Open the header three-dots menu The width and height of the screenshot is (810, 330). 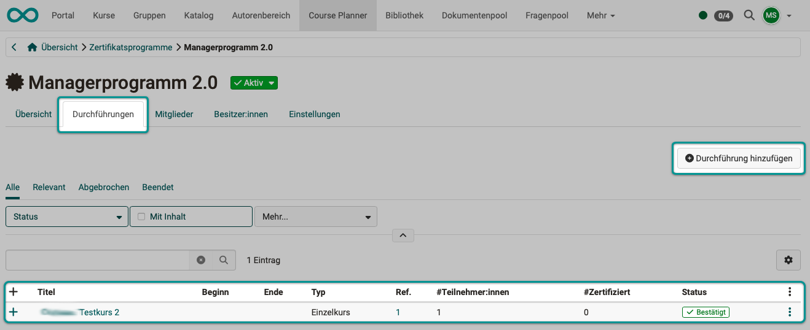pyautogui.click(x=790, y=292)
